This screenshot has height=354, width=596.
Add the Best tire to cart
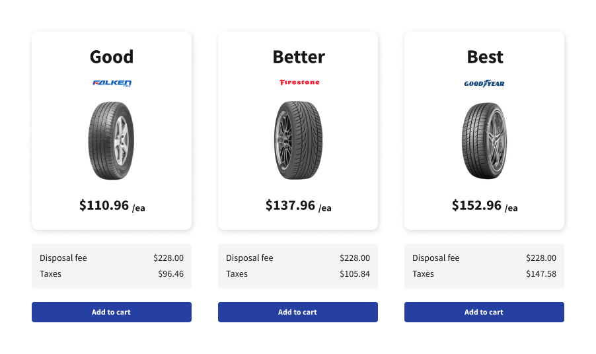point(484,312)
